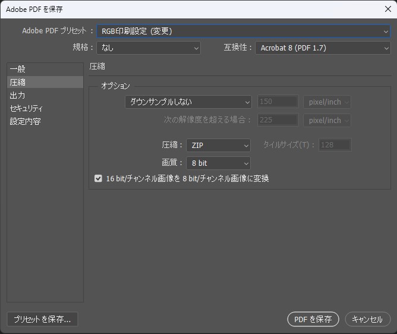Toggle 16 bit to 8 bit conversion checkbox
Screen dimensions: 397x334
tap(98, 178)
